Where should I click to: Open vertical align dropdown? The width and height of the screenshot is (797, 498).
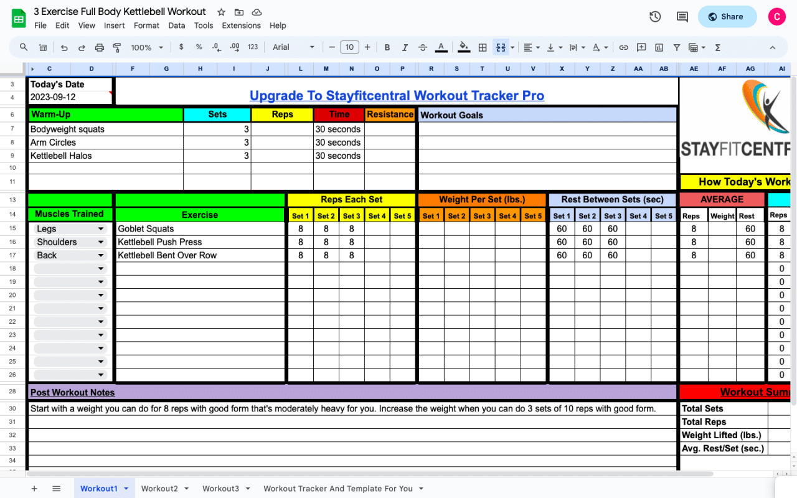coord(554,47)
